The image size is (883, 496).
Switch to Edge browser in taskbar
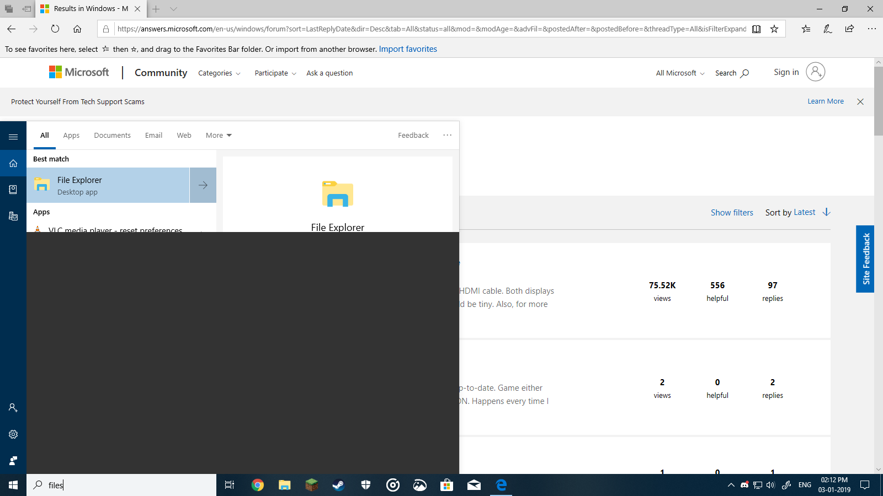click(501, 485)
